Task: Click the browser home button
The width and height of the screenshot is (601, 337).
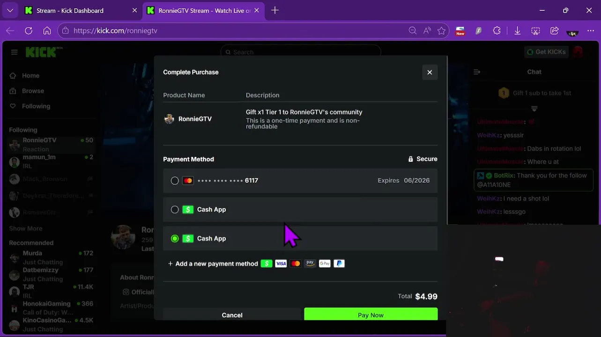Action: click(47, 30)
